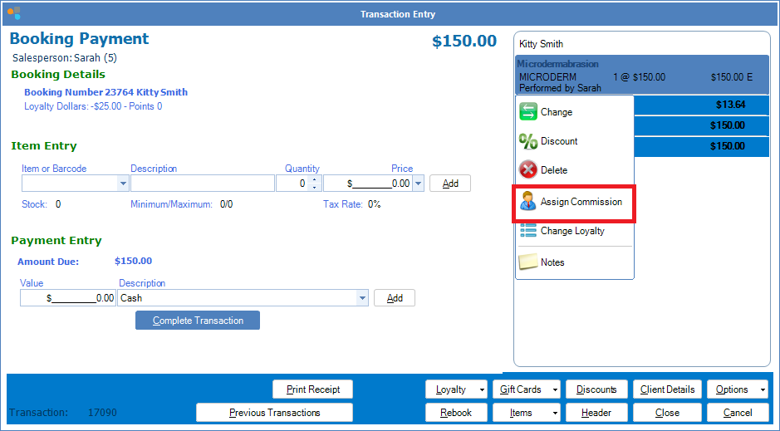This screenshot has height=431, width=780.
Task: Click the yellow Notes icon
Action: tap(528, 262)
